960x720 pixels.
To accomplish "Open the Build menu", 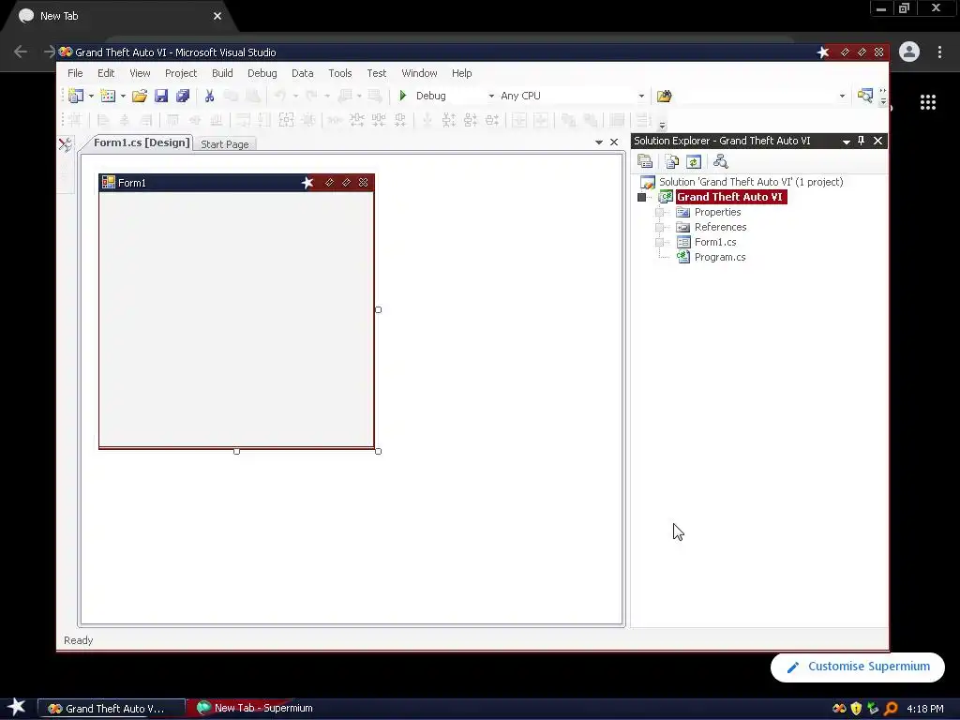I will point(222,73).
